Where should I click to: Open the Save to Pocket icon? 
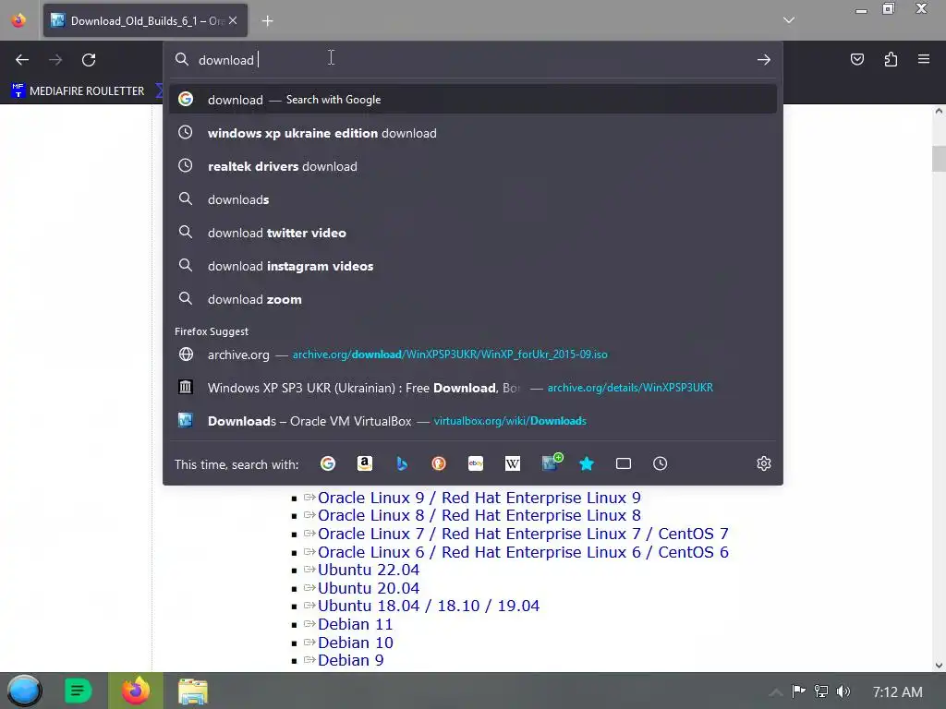pyautogui.click(x=856, y=59)
